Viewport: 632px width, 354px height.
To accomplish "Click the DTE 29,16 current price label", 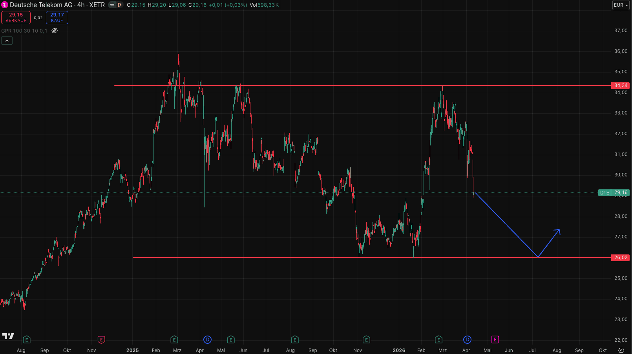I will pos(614,192).
